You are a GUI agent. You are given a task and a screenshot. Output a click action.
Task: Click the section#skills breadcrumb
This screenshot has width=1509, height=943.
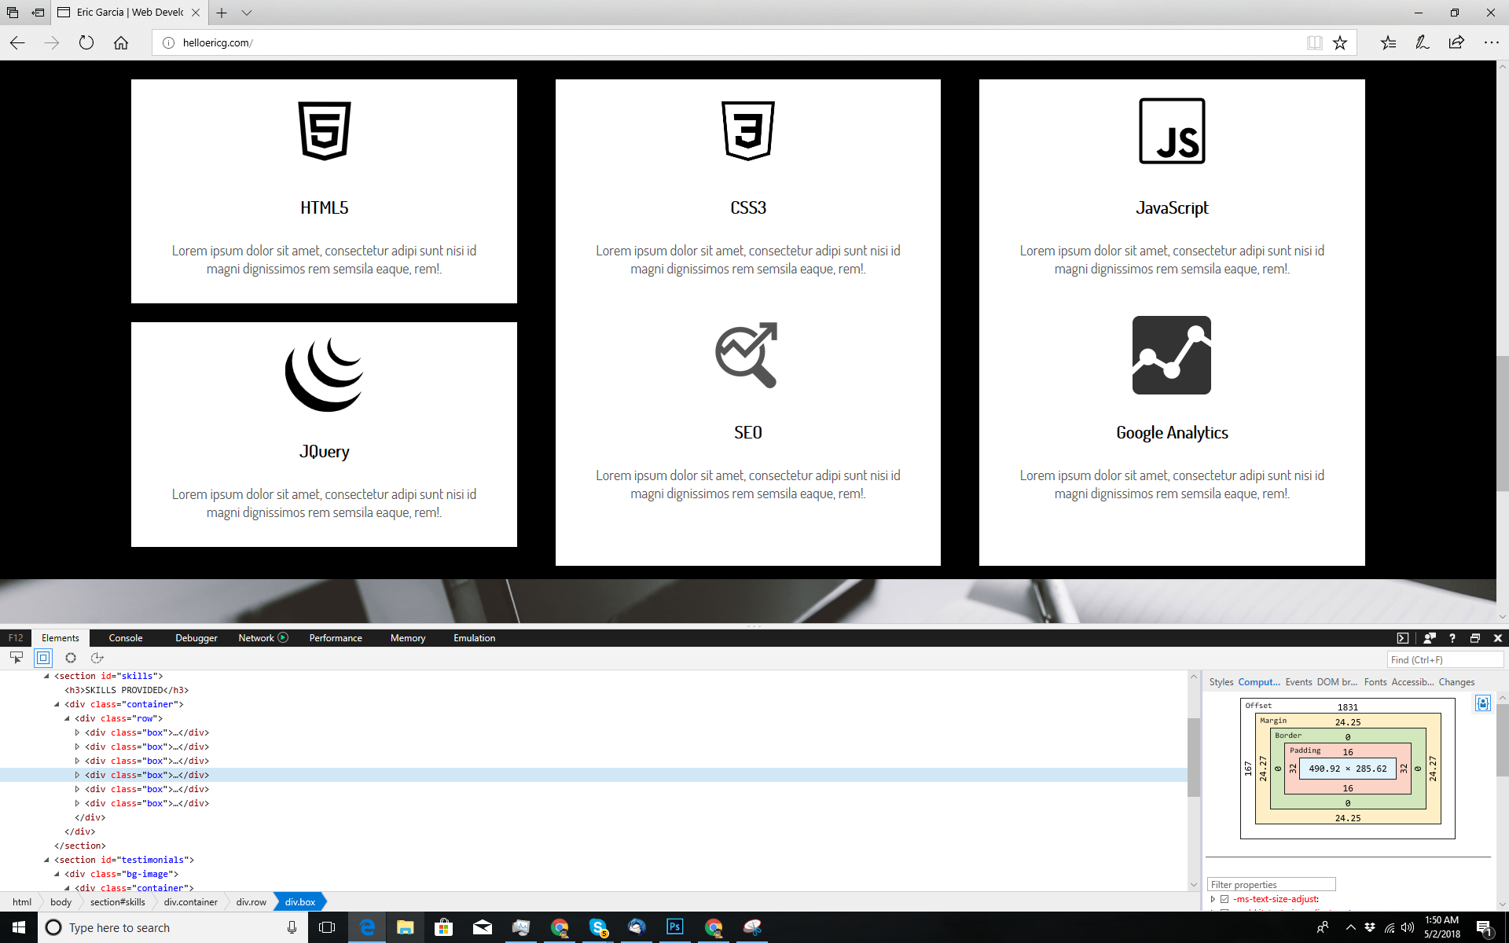tap(118, 902)
